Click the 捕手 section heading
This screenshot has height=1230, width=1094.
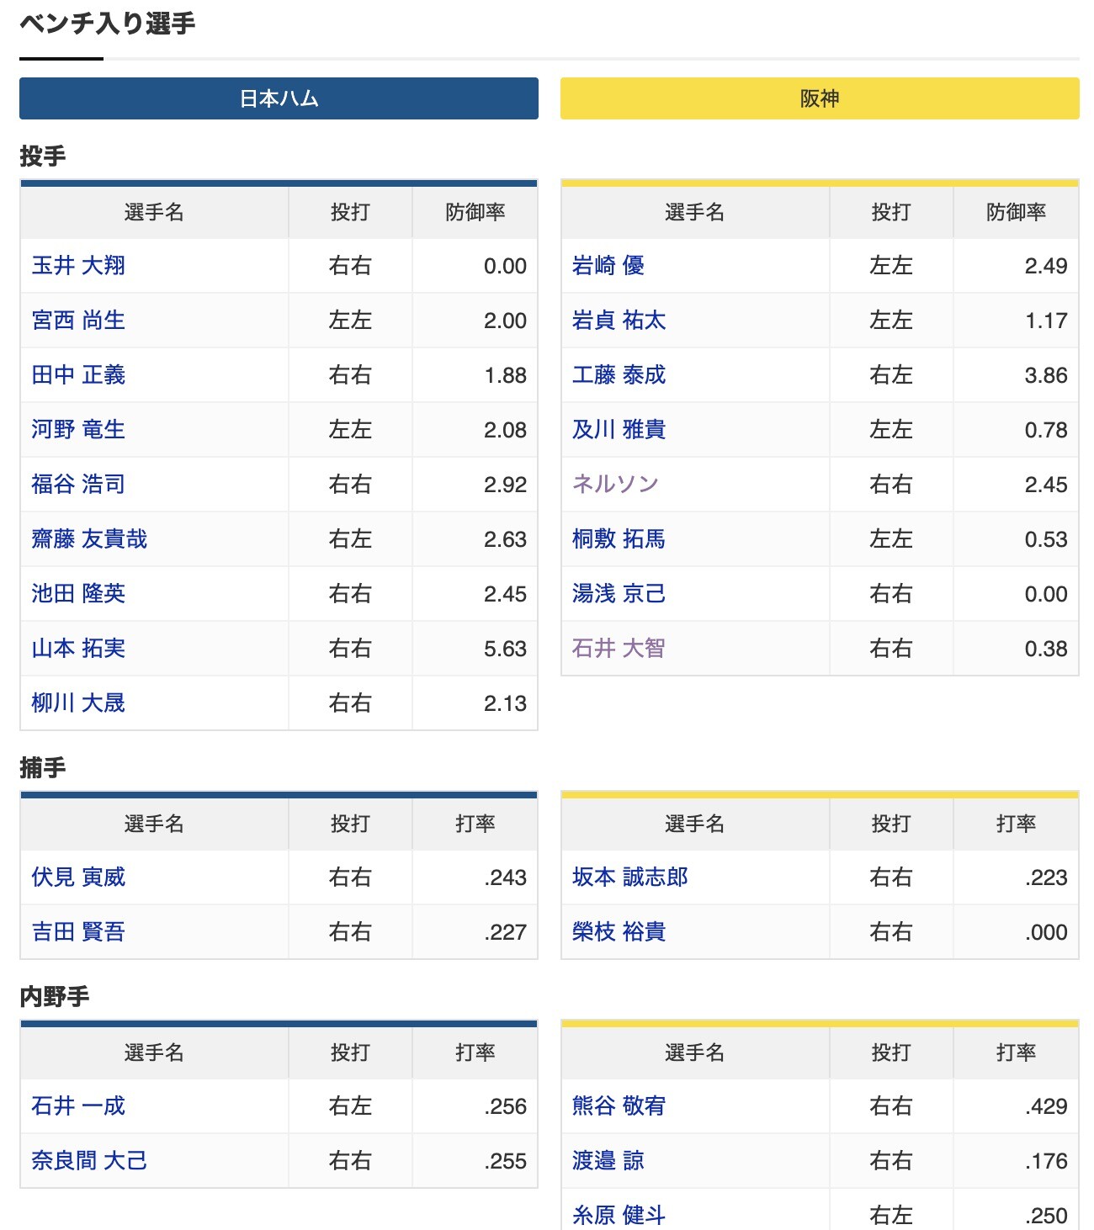tap(43, 768)
